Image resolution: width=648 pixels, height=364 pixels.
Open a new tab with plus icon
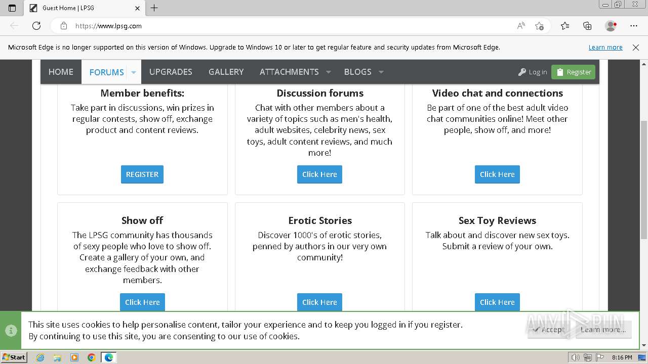pos(154,8)
